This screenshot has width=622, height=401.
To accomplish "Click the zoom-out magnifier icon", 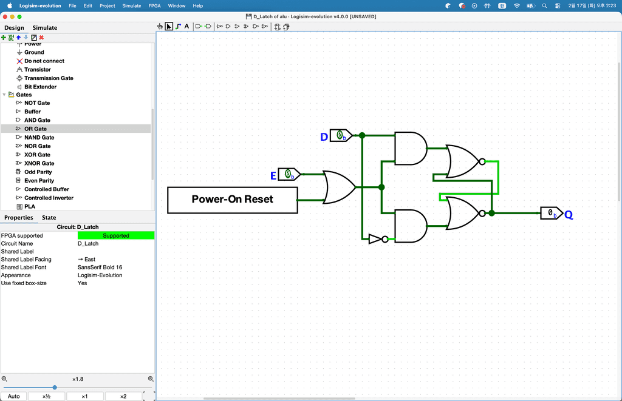I will click(x=4, y=379).
